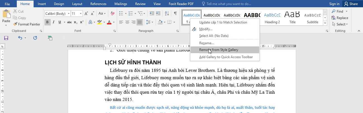Apply text effects glowing A icon
The height and width of the screenshot is (113, 363).
pos(90,22)
